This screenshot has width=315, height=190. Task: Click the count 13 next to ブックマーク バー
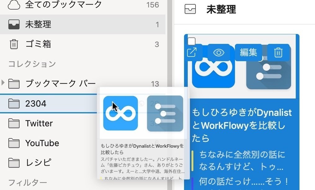pos(155,84)
